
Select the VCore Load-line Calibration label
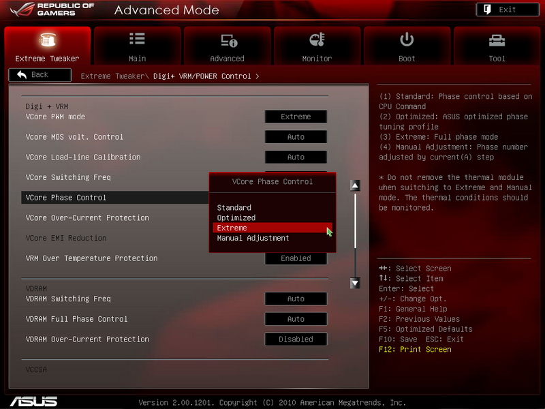pyautogui.click(x=83, y=157)
